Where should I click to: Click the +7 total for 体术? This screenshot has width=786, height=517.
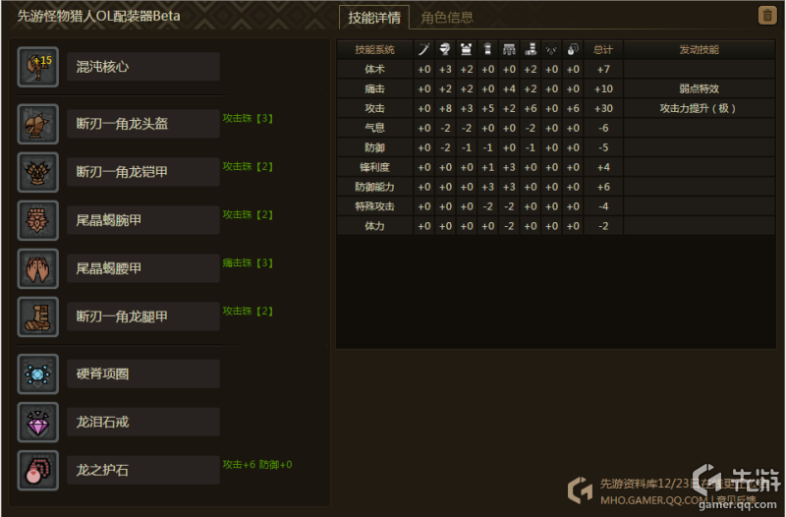coord(603,69)
